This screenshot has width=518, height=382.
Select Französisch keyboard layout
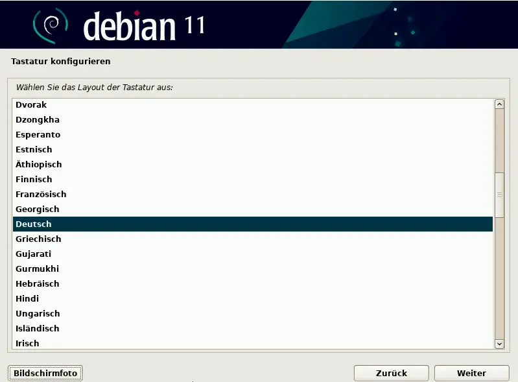coord(41,195)
